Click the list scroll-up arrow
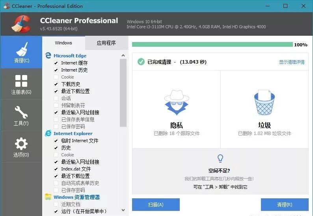The height and width of the screenshot is (216, 313). coord(123,55)
